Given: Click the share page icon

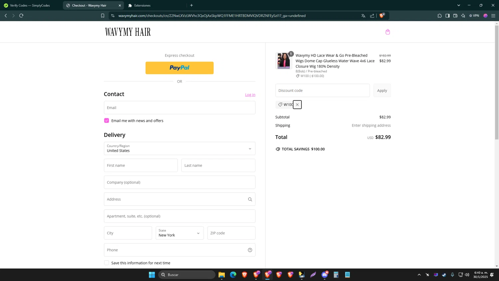Looking at the screenshot, I should click(372, 16).
